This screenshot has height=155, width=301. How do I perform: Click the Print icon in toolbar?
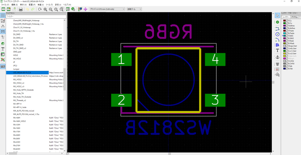(x=21, y=9)
